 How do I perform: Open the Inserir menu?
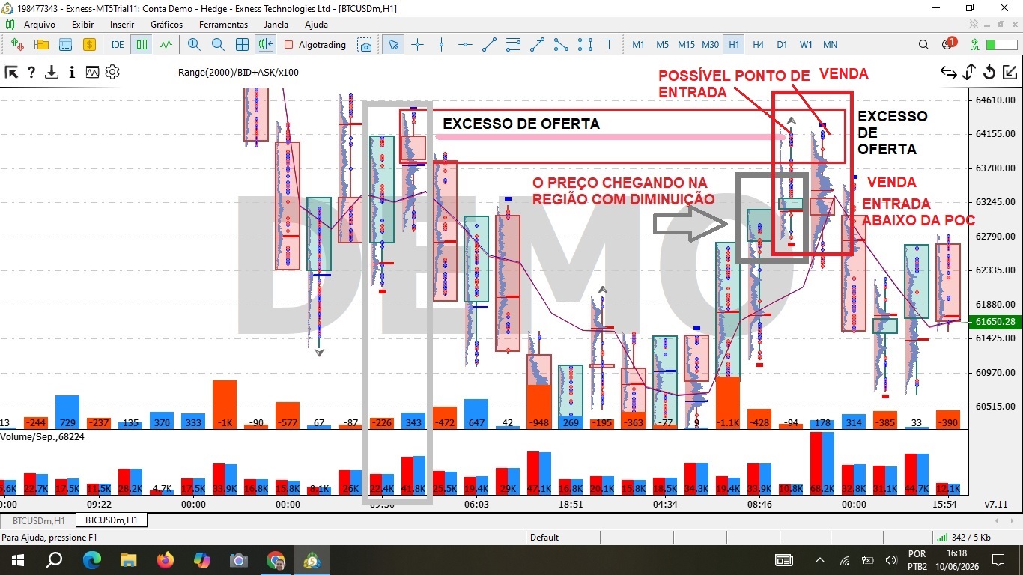tap(122, 25)
